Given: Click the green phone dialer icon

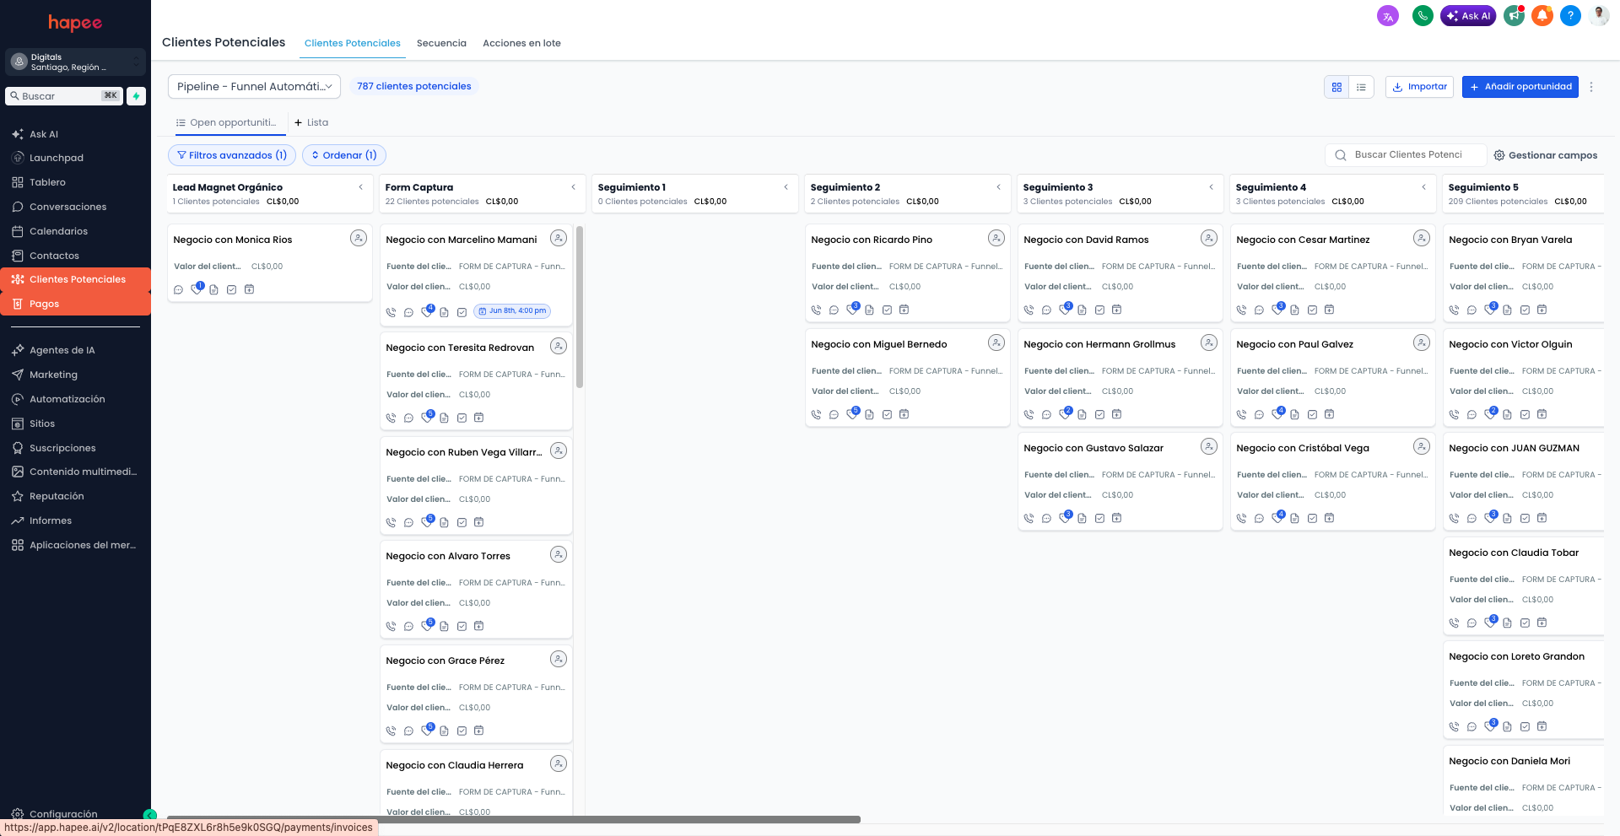Looking at the screenshot, I should click(x=1423, y=16).
